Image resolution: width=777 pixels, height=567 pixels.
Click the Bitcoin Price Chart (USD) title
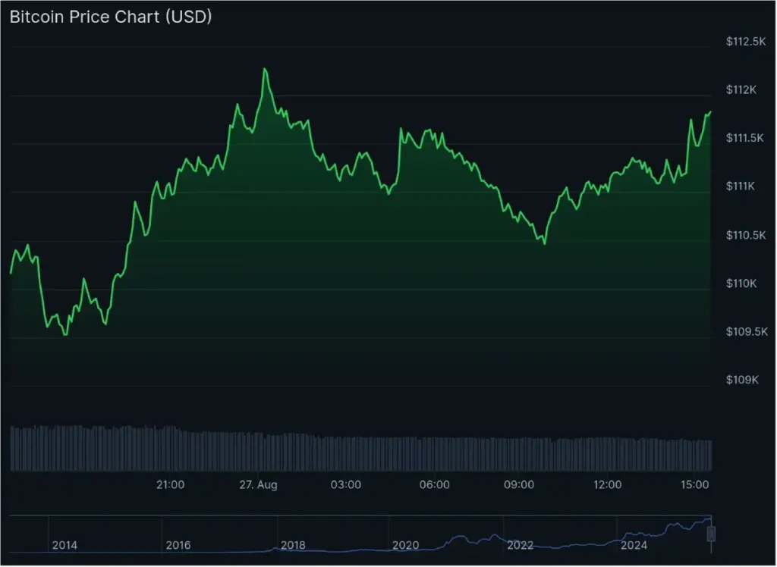[x=111, y=17]
